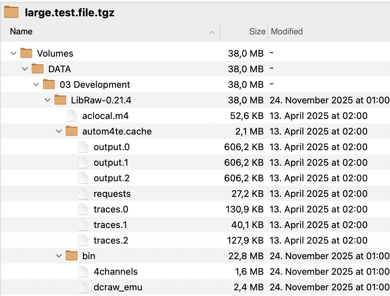390x296 pixels.
Task: Click the traces.2 file icon
Action: coord(83,240)
